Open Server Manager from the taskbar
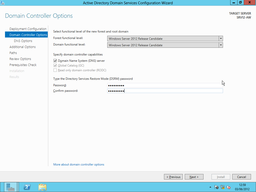The width and height of the screenshot is (256, 192). tap(10, 187)
